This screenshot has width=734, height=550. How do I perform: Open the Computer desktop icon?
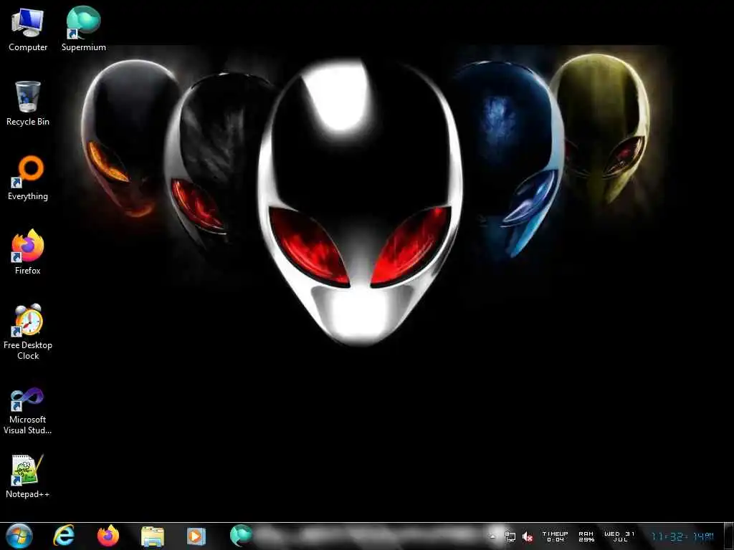(28, 30)
